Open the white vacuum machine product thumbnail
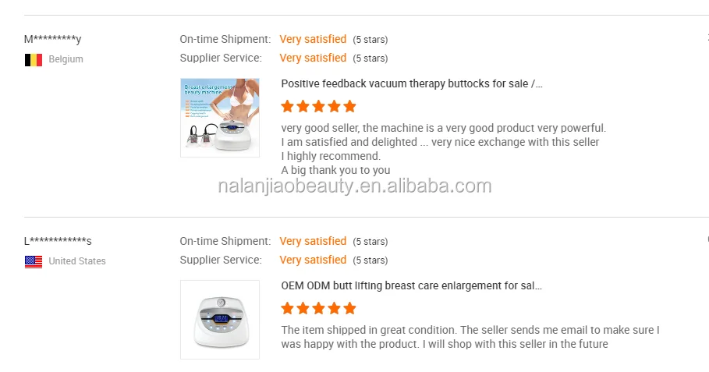 pos(219,319)
